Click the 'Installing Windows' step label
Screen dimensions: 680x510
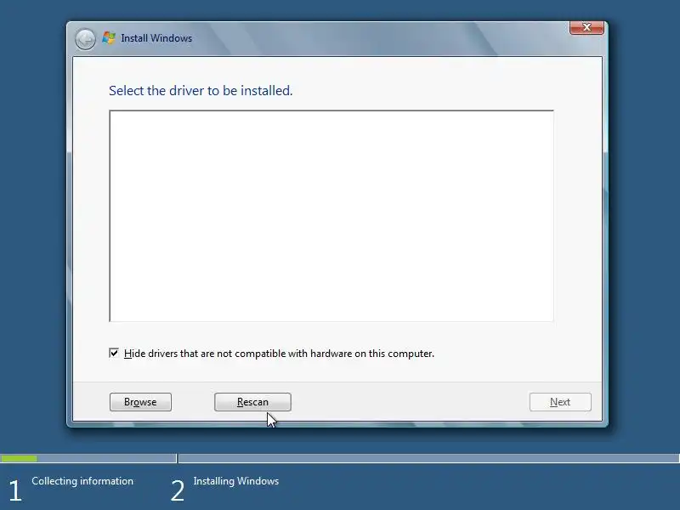tap(236, 481)
